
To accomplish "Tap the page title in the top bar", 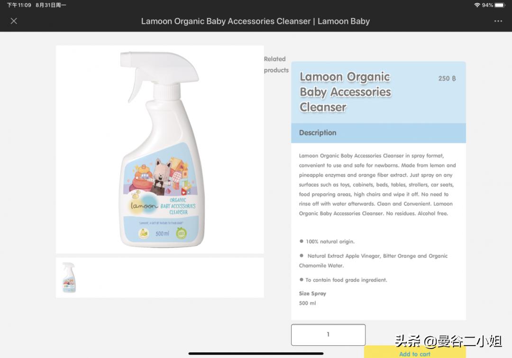I will (256, 21).
